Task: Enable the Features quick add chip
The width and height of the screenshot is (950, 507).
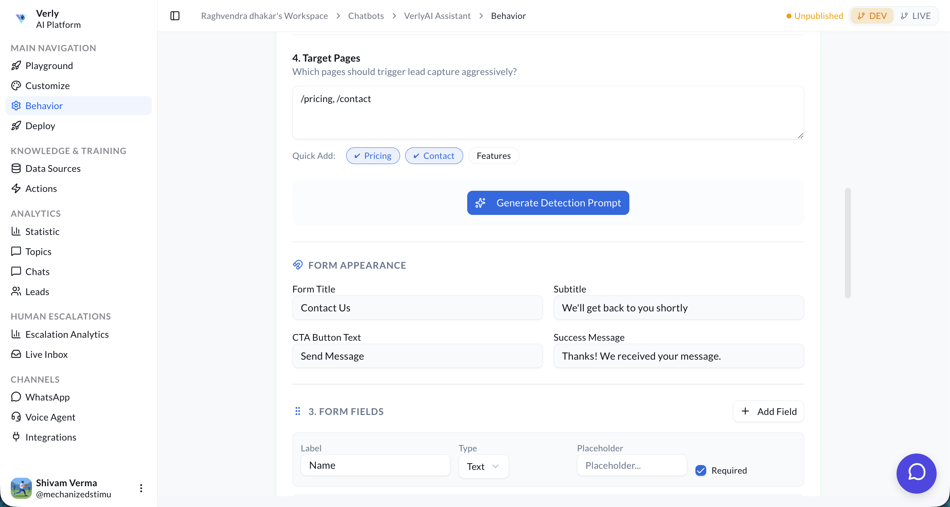Action: click(493, 156)
